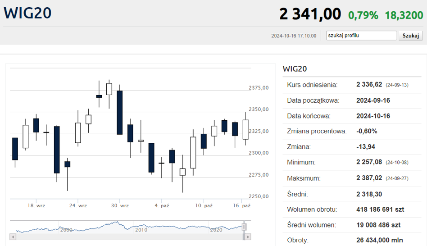Click the last white candlestick at 16. paź
Image resolution: width=427 pixels, height=246 pixels.
pos(245,129)
